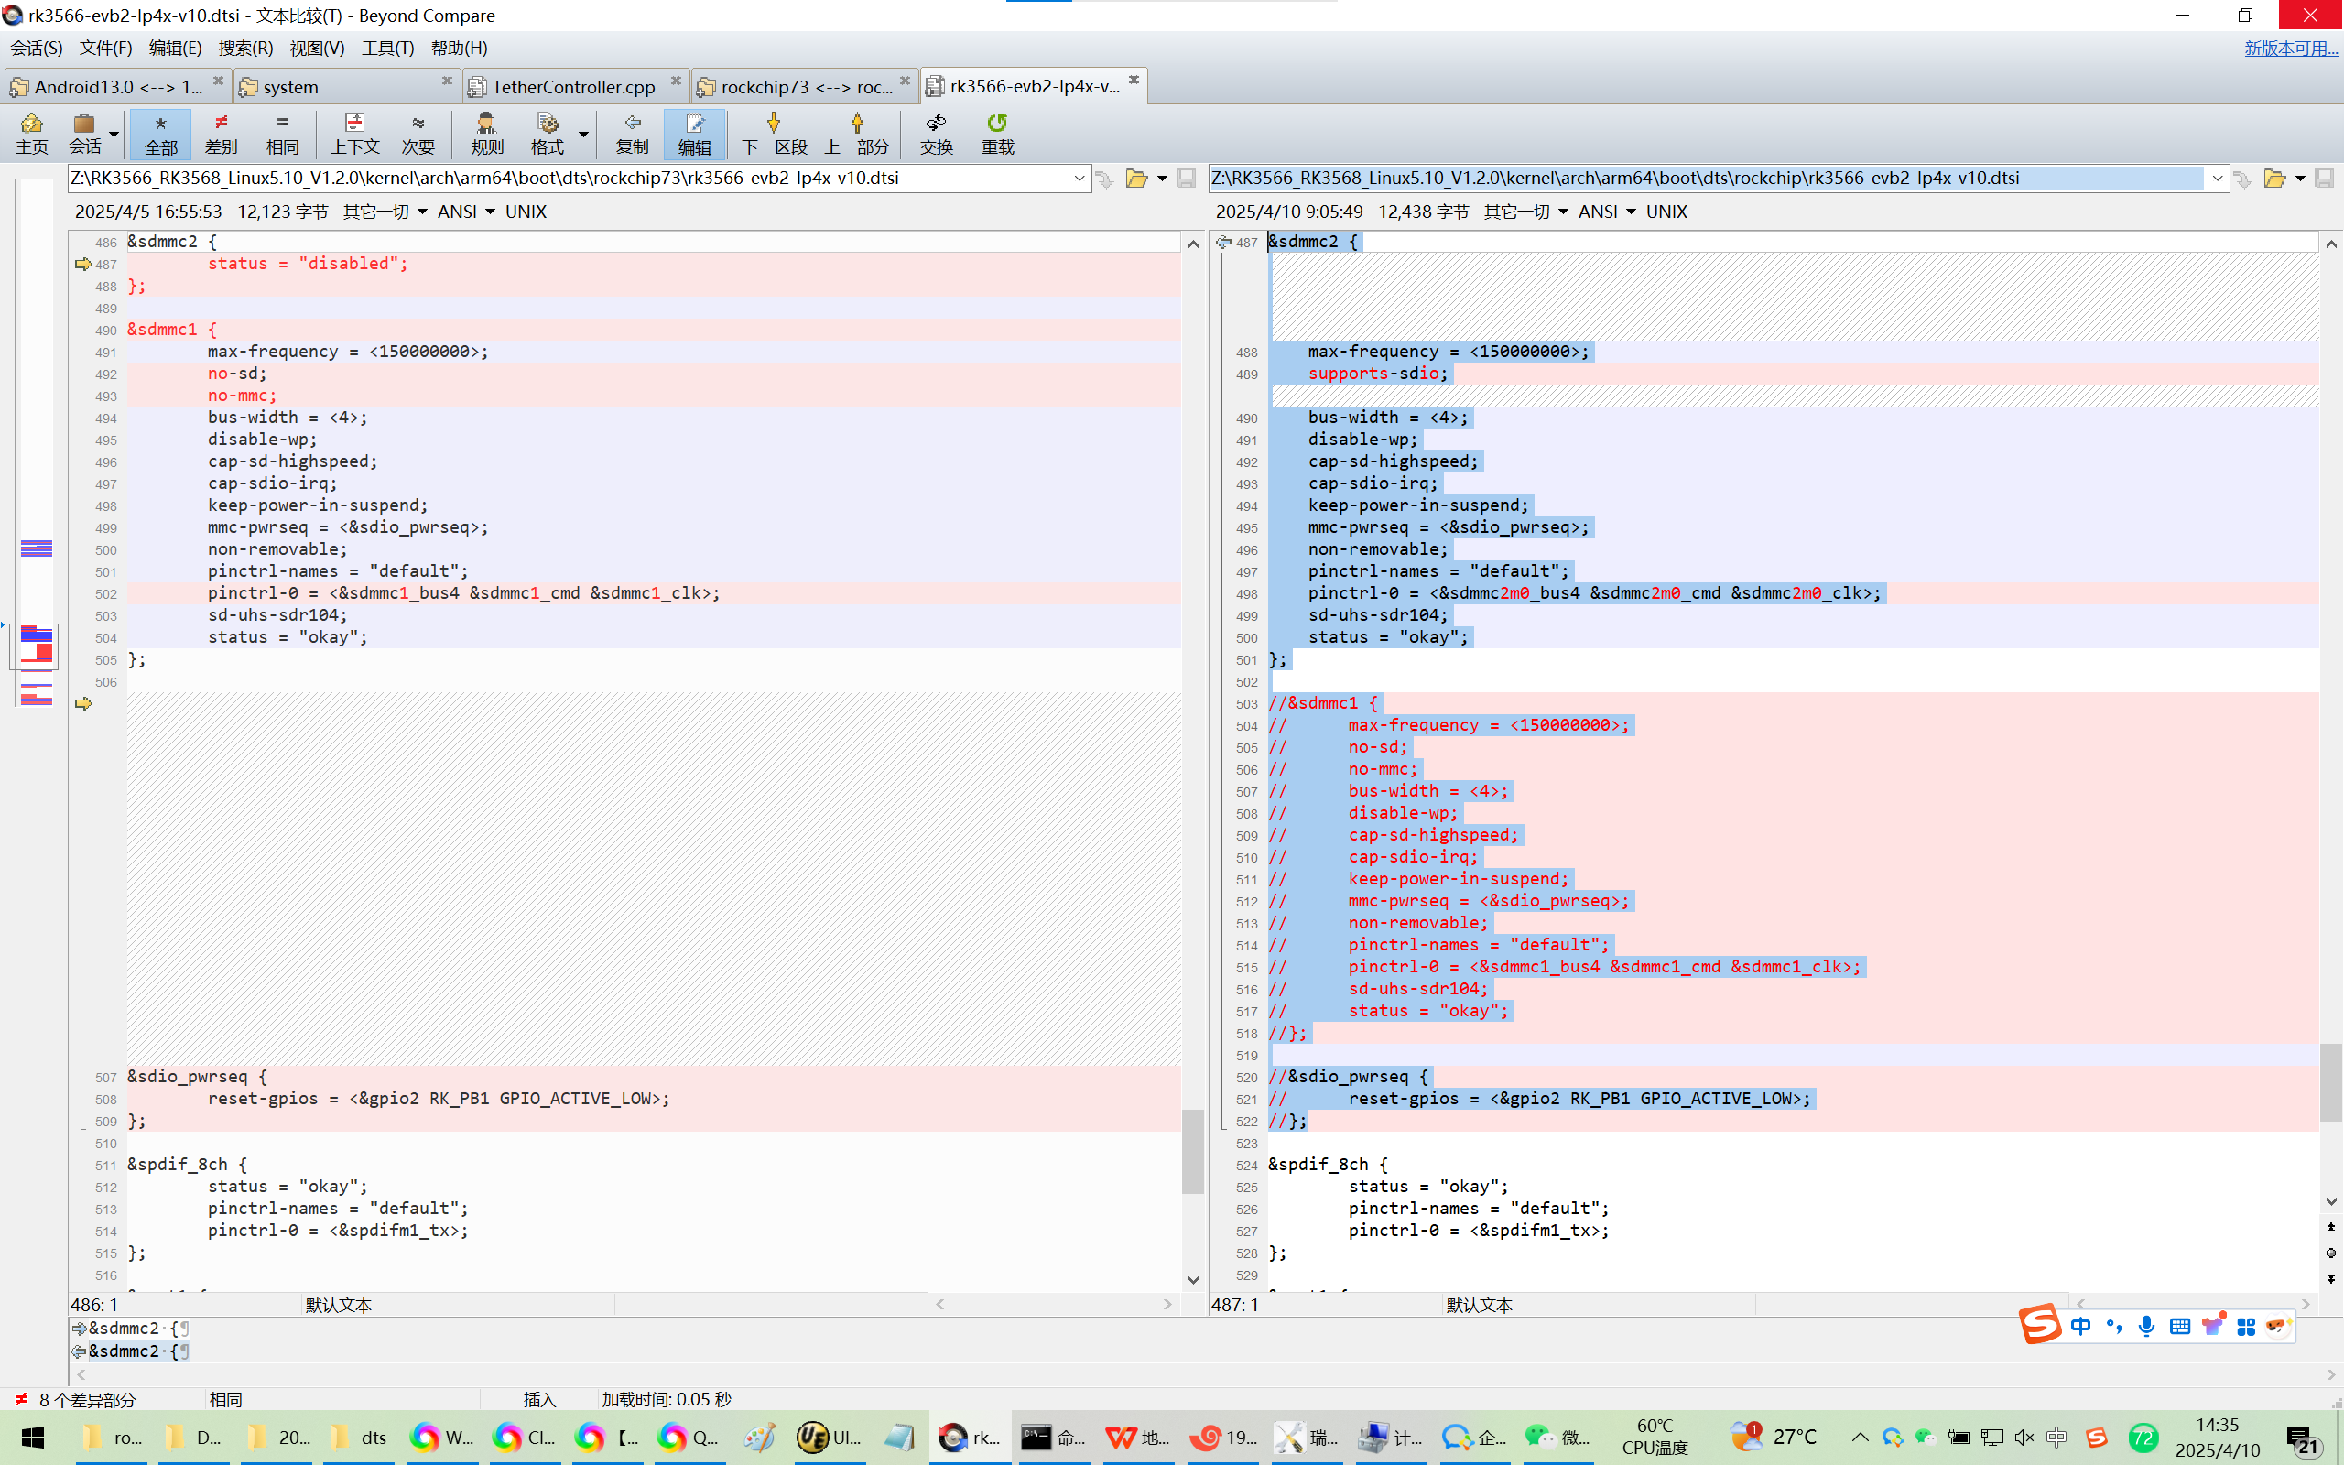Click the Swap sides (交换) icon
Screen dimensions: 2344x1465
[x=936, y=133]
